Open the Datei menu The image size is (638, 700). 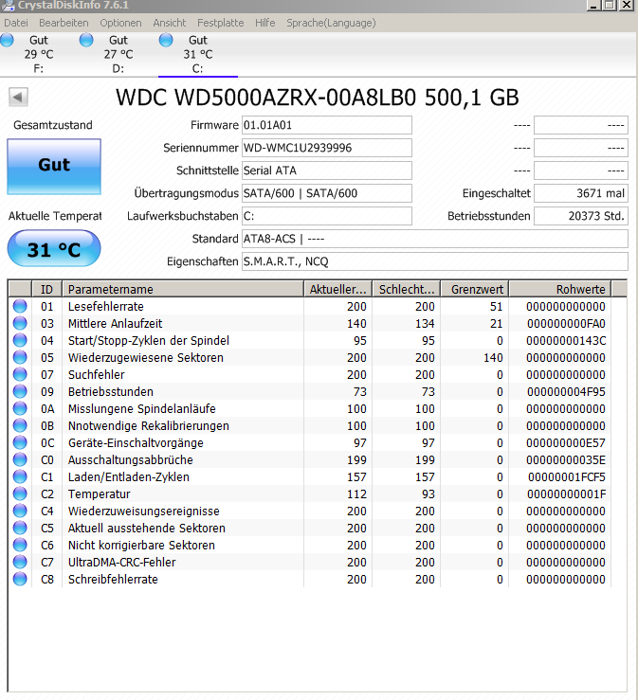(16, 23)
